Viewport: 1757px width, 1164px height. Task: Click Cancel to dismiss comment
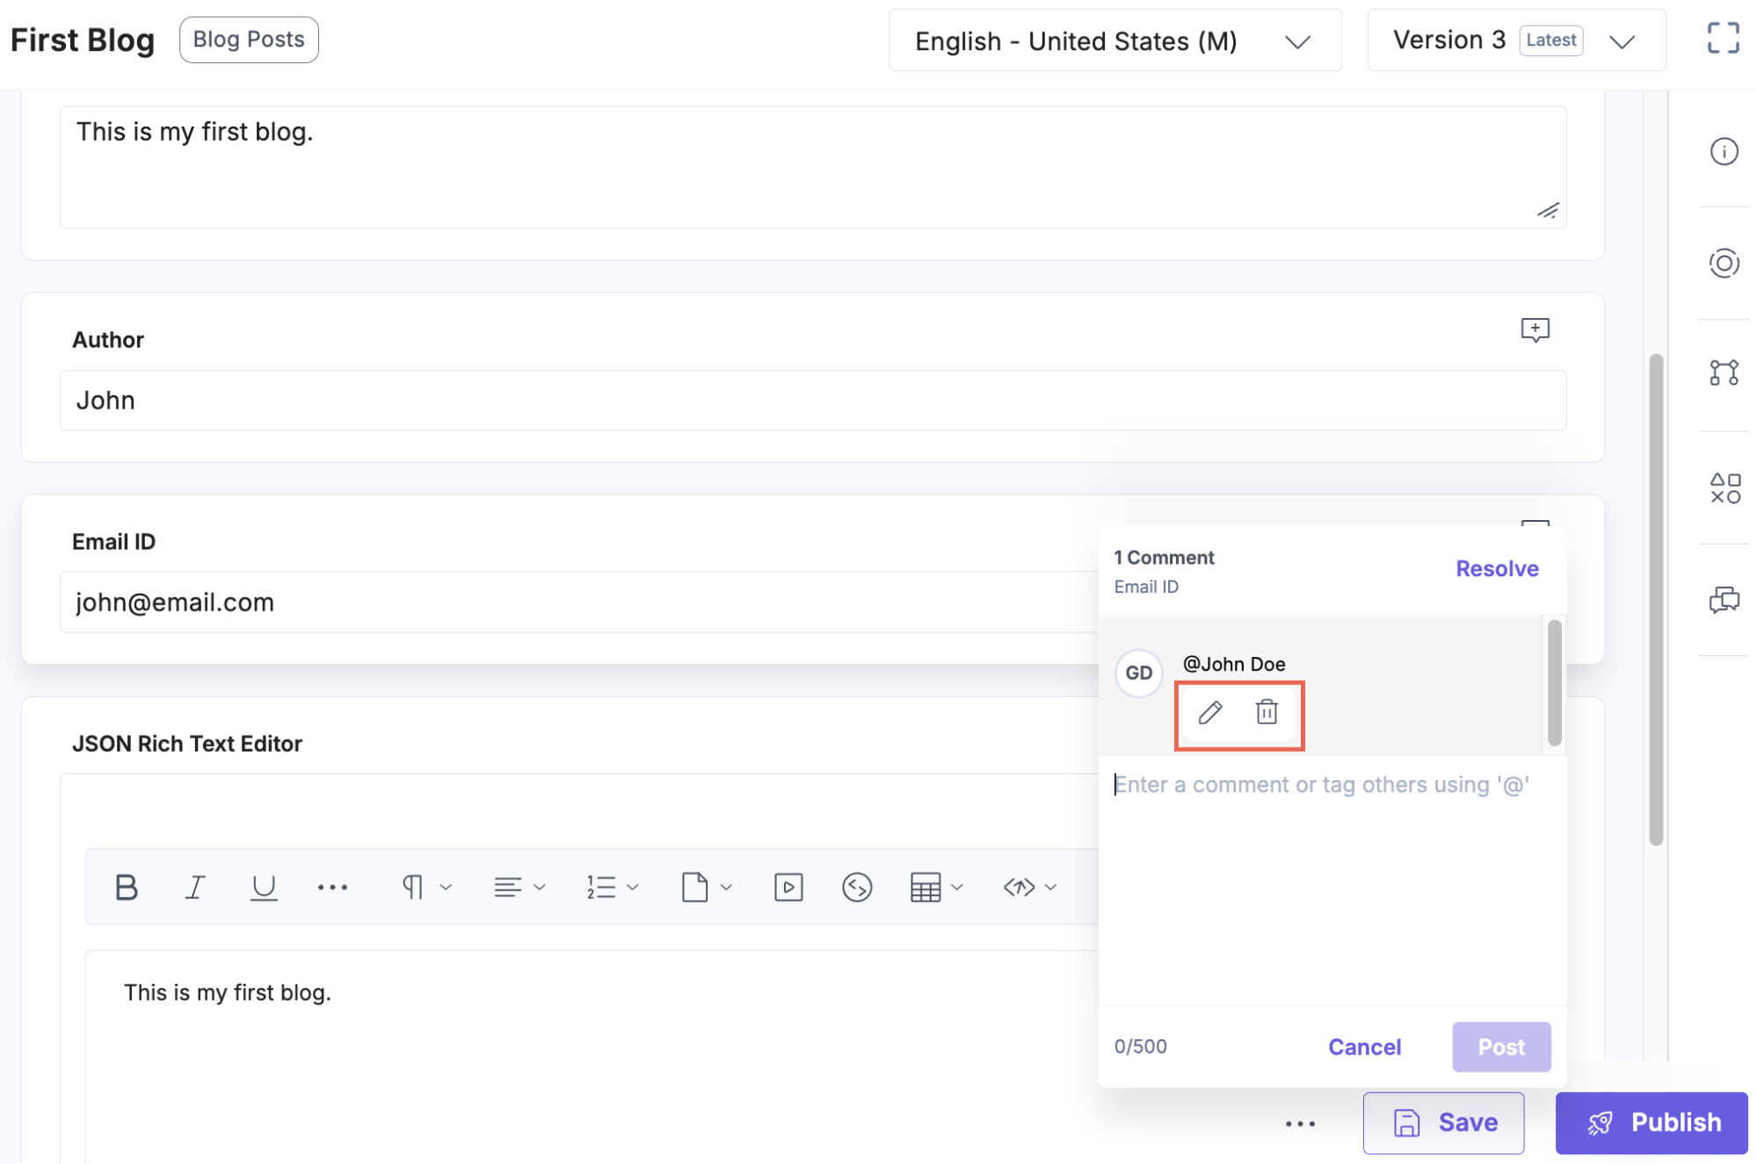[1364, 1045]
